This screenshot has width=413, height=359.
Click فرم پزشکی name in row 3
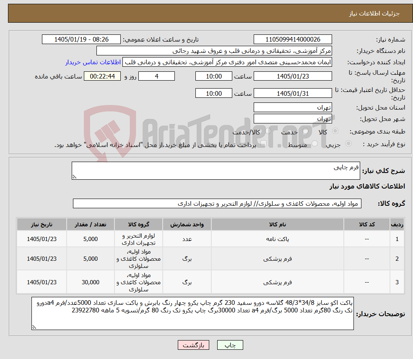[277, 282]
